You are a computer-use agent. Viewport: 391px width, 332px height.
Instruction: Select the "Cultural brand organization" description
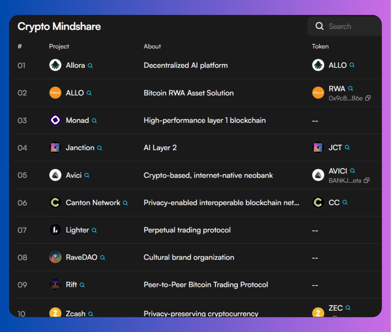pos(189,257)
